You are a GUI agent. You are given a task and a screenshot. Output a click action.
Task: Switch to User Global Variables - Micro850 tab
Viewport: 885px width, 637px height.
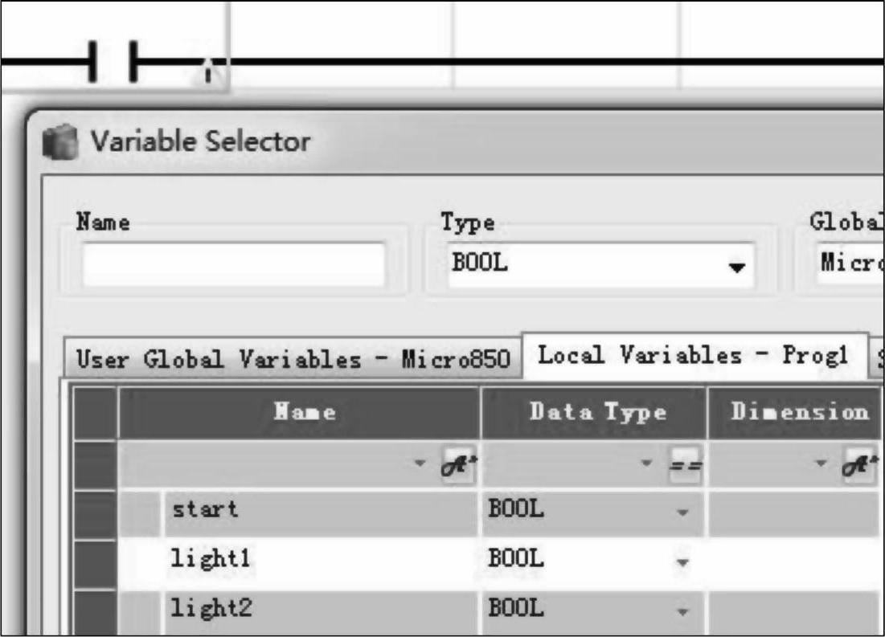(x=293, y=361)
